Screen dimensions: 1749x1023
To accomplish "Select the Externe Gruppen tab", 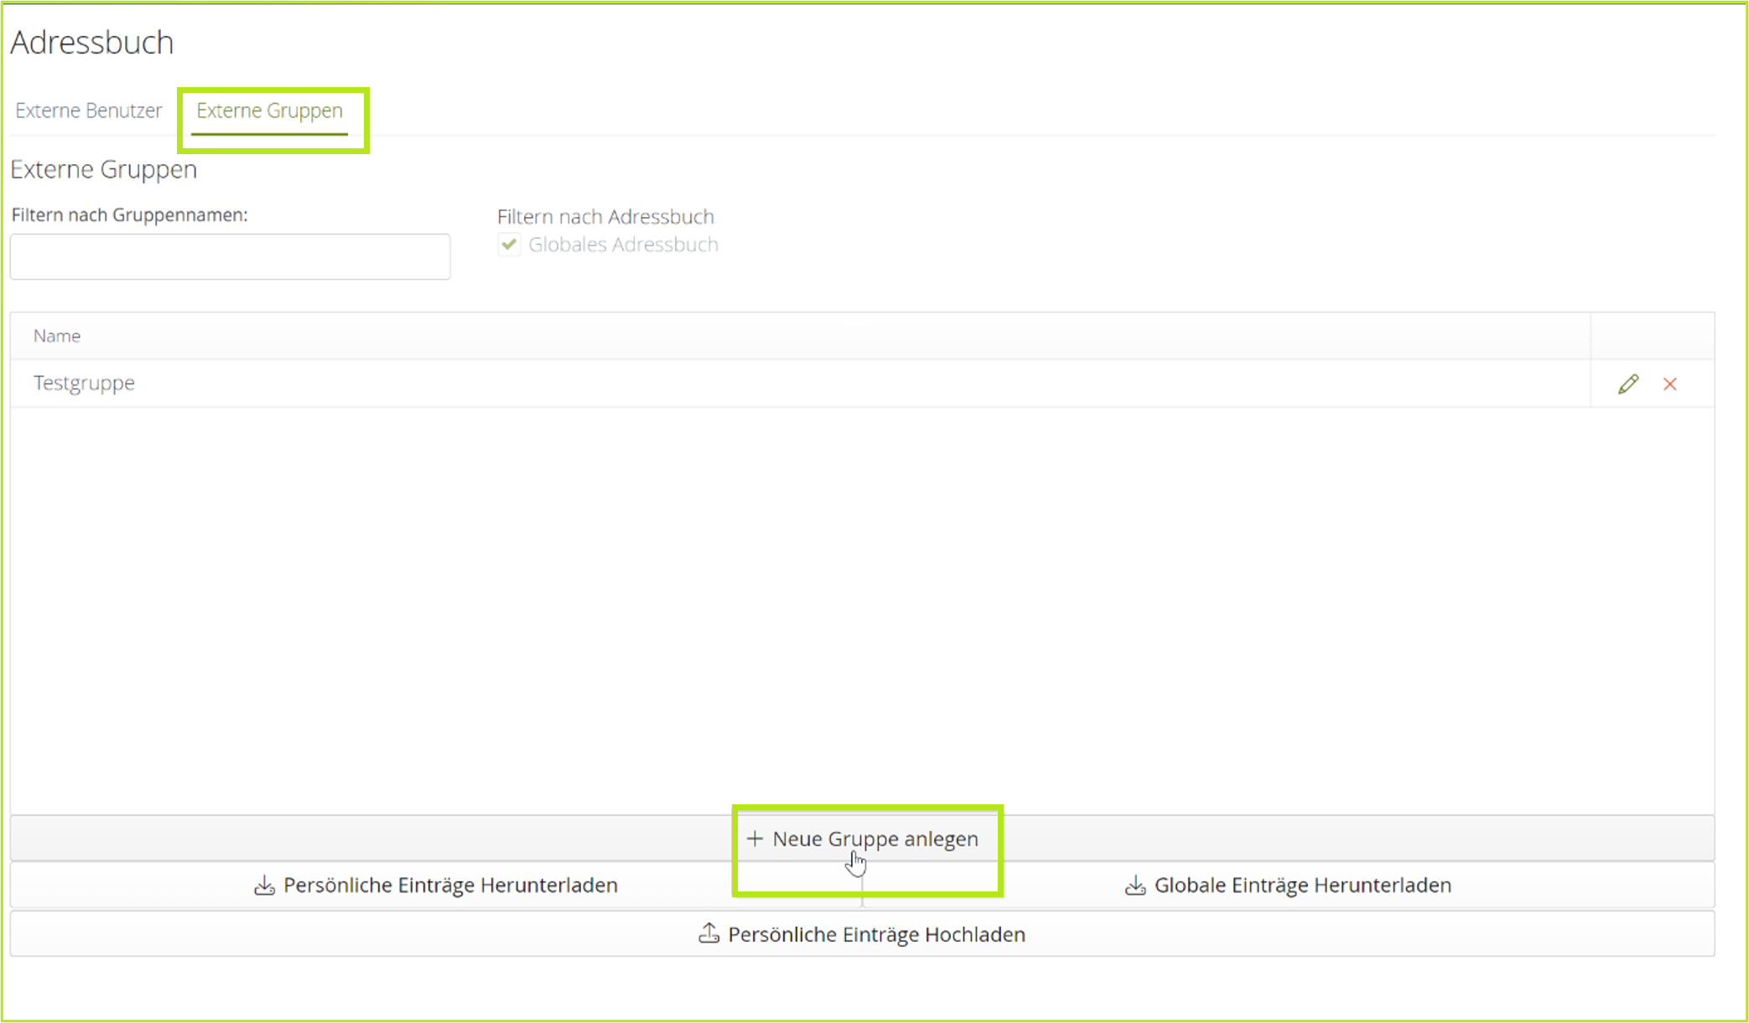I will 269,111.
